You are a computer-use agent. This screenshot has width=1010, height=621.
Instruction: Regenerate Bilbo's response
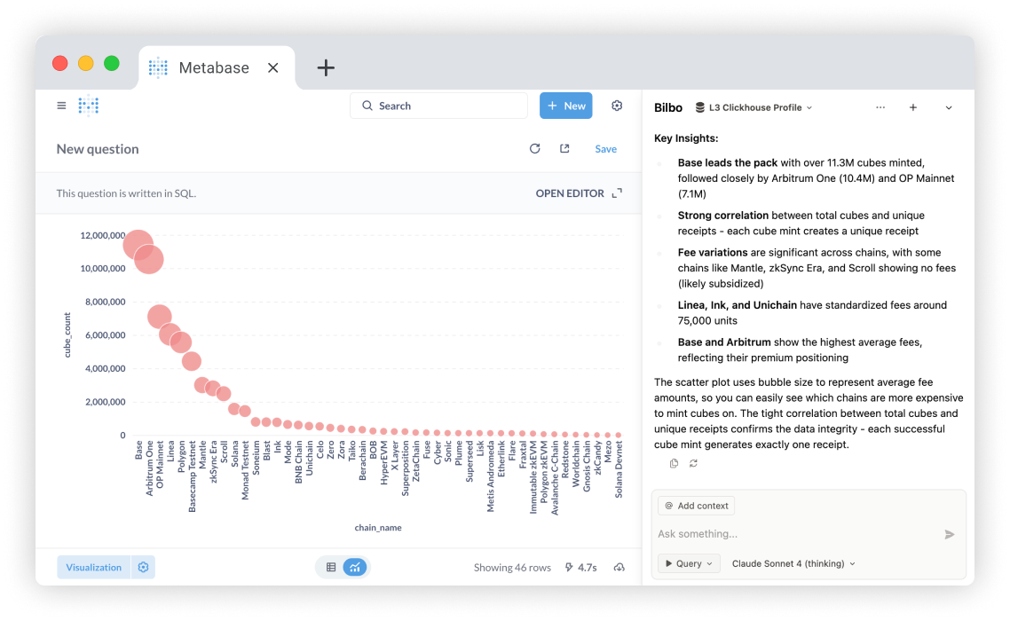point(693,463)
